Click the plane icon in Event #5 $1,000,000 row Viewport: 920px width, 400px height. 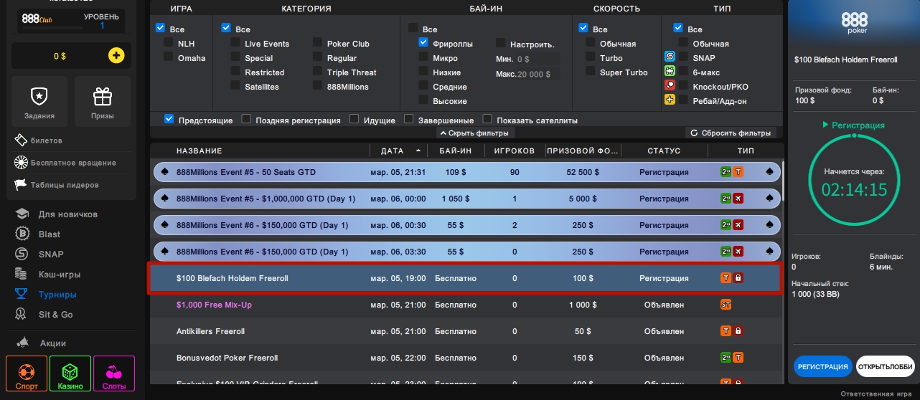[738, 199]
